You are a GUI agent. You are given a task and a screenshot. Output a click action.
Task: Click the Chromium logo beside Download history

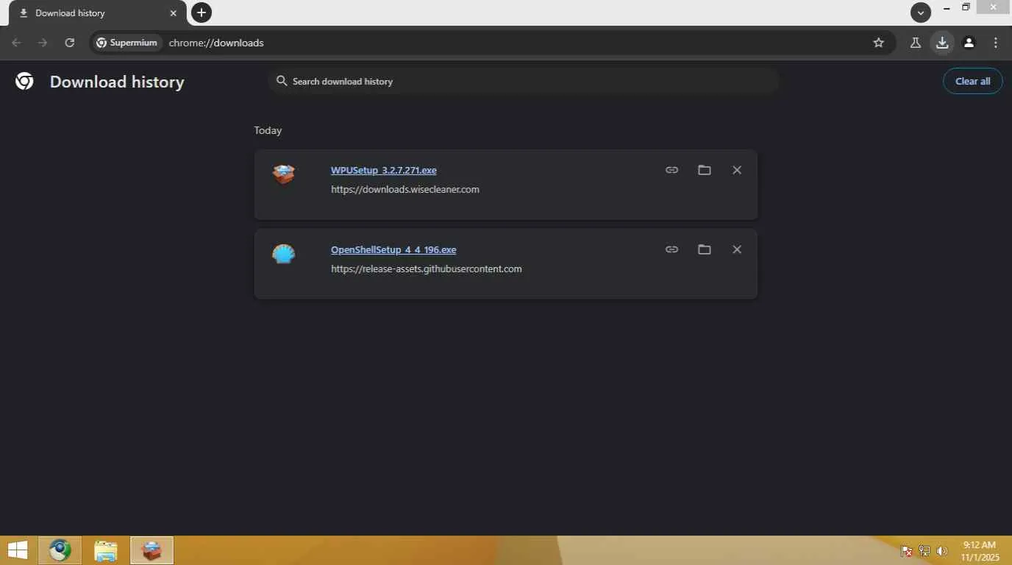pyautogui.click(x=24, y=81)
